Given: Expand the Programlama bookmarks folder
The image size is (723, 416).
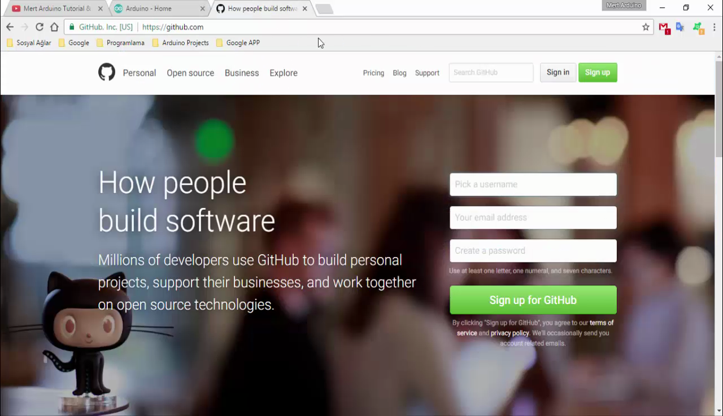Looking at the screenshot, I should click(120, 43).
